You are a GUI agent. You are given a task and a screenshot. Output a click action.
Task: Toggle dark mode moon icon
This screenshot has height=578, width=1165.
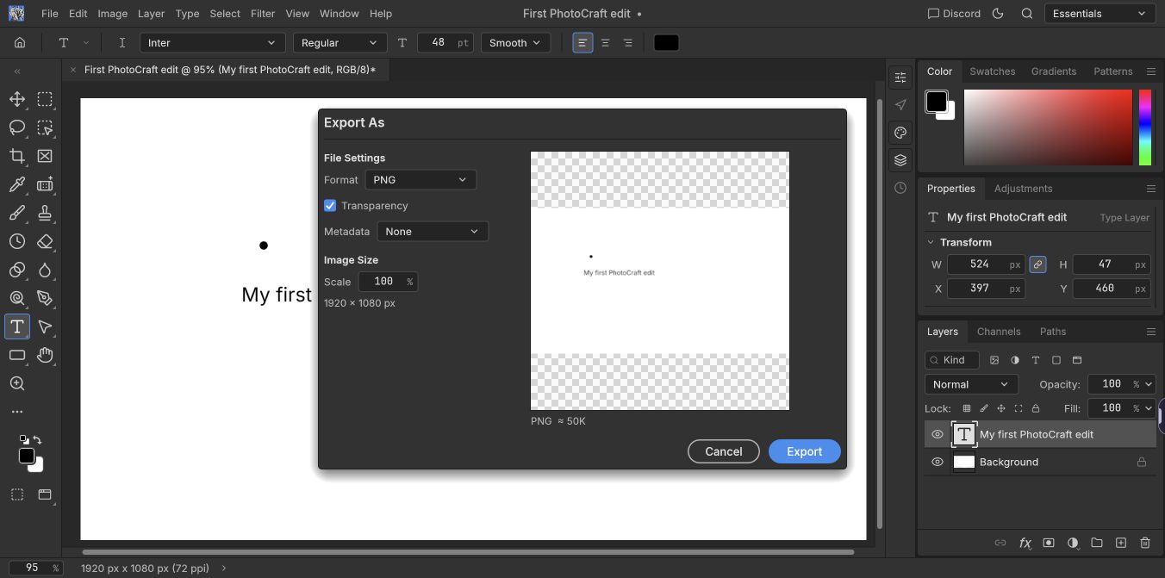pos(998,14)
